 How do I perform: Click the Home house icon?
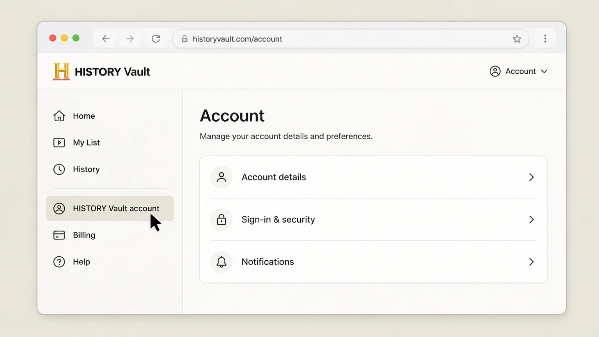(x=59, y=116)
